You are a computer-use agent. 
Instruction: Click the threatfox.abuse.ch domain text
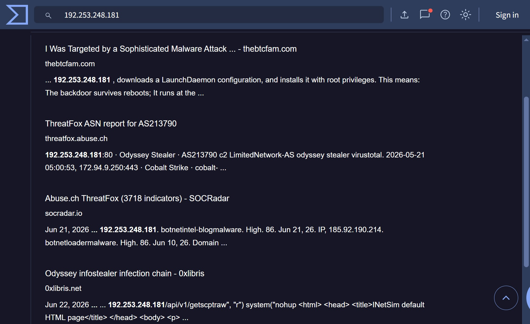point(76,138)
